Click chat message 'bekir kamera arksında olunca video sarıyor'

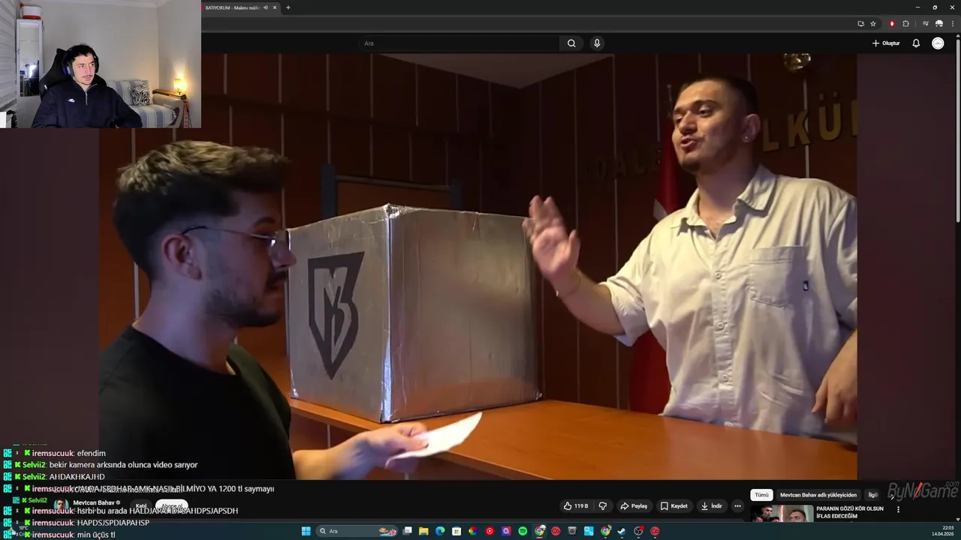123,465
